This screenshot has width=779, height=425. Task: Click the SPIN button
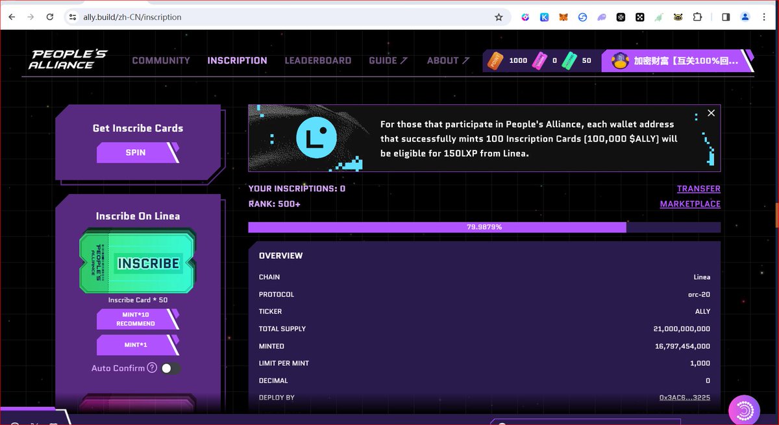coord(138,152)
